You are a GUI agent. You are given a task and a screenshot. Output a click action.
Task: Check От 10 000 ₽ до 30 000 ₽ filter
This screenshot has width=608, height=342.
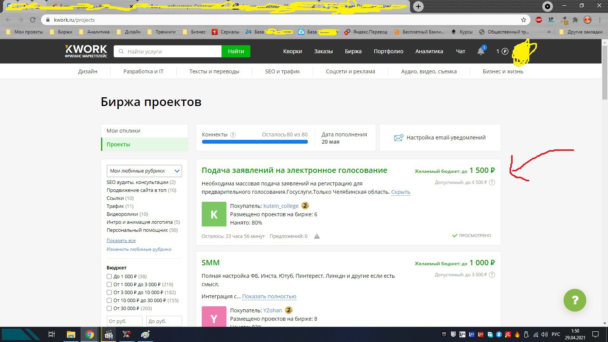[109, 301]
